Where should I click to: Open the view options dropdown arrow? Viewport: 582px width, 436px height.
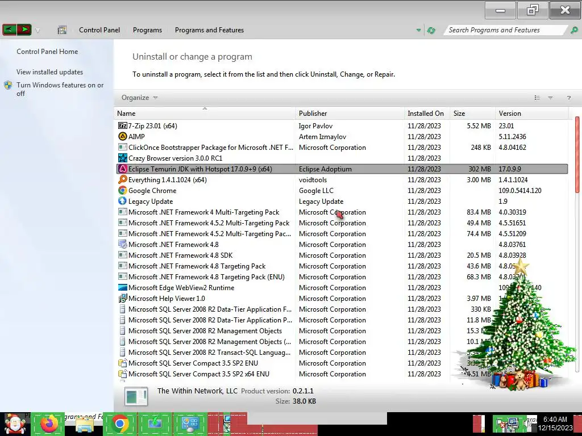click(x=550, y=98)
